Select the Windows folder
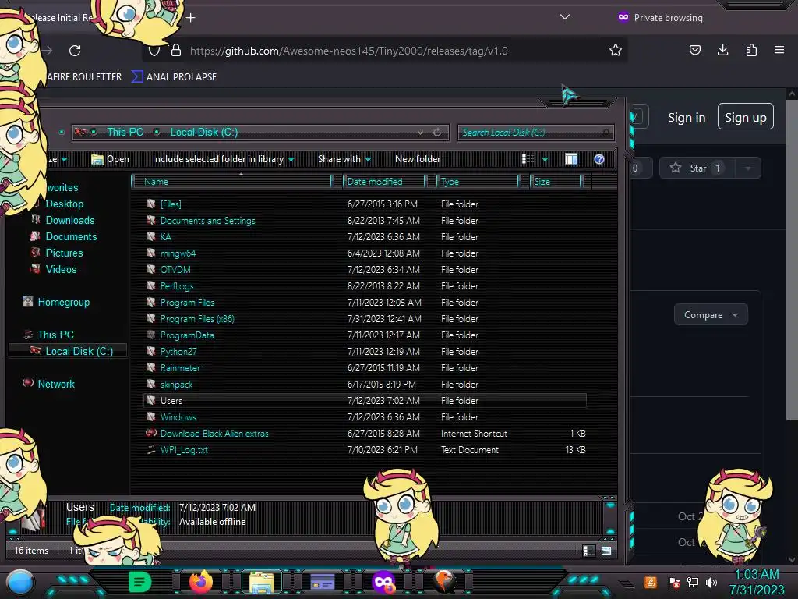Image resolution: width=798 pixels, height=599 pixels. coord(178,416)
